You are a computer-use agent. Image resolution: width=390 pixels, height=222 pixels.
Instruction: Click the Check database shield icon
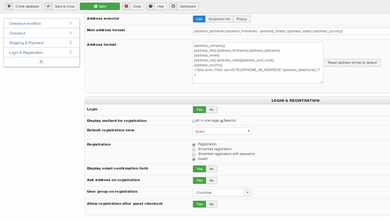click(x=9, y=6)
